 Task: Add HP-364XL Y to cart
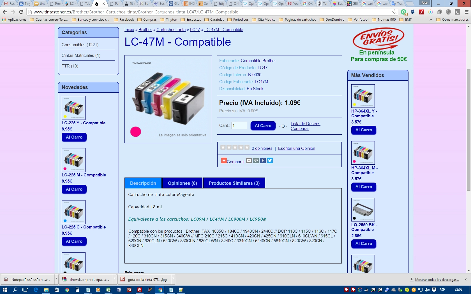tap(364, 130)
